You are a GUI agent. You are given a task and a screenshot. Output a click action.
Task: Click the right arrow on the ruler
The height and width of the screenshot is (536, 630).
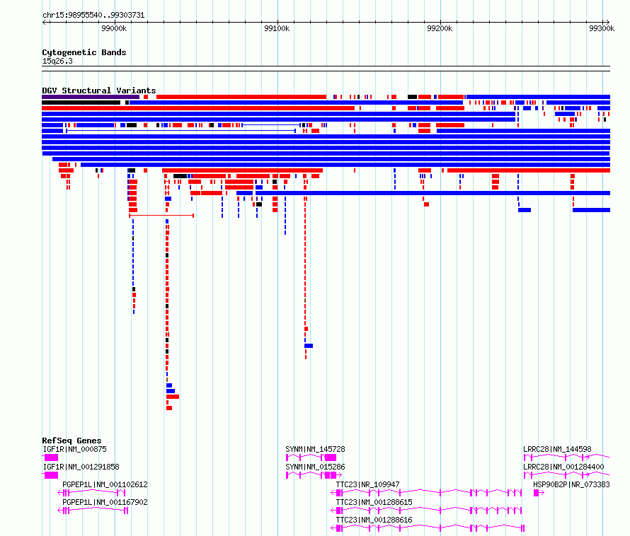pos(607,22)
